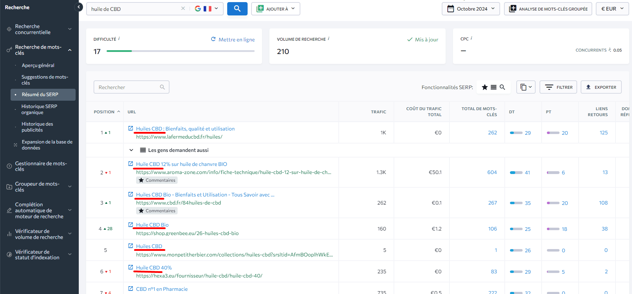Click PT bar value 6 in aroma-zone row
Viewport: 632px width, 294px height.
tap(556, 173)
